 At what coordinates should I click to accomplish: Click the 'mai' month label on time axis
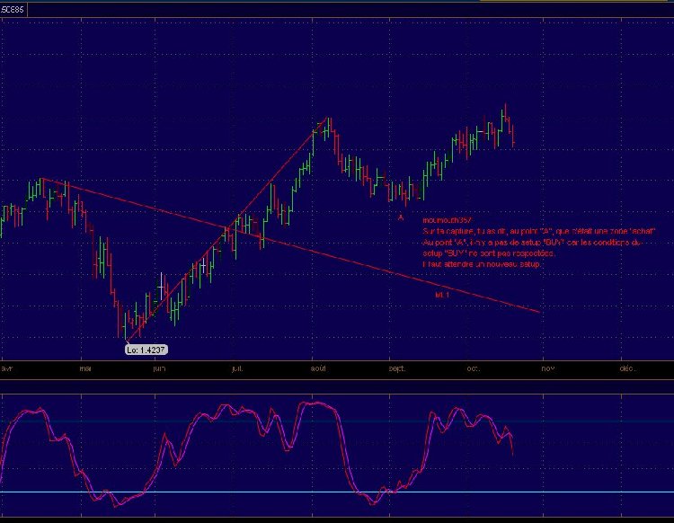(x=85, y=368)
